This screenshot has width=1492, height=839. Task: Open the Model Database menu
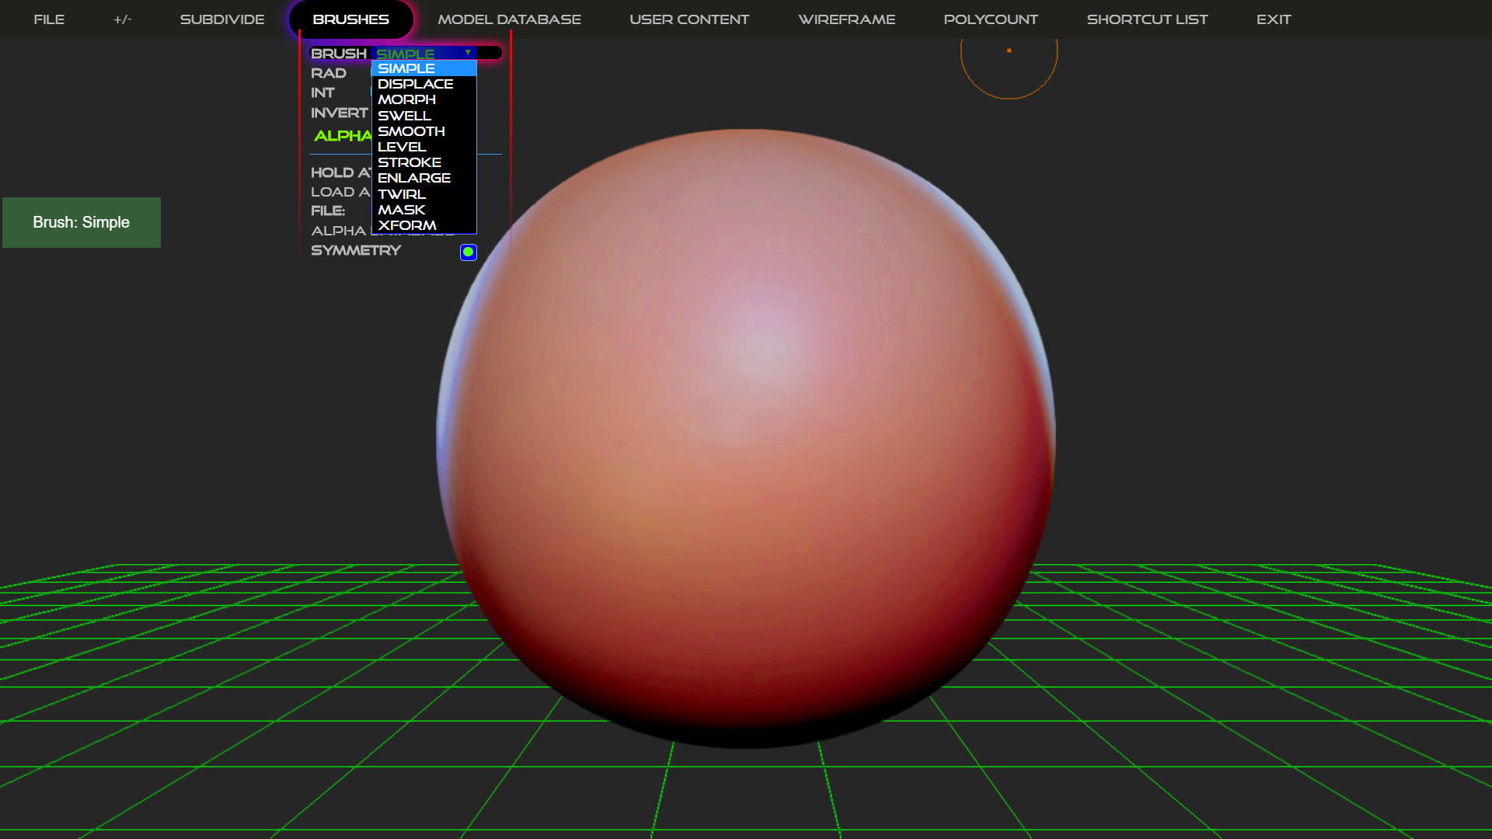(509, 19)
